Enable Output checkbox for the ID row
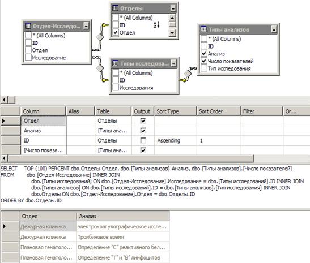This screenshot has width=310, height=263. pyautogui.click(x=143, y=140)
